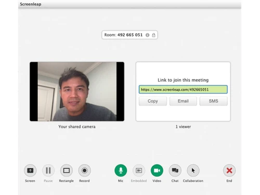Open the Chat panel
The image size is (260, 195).
pyautogui.click(x=175, y=171)
